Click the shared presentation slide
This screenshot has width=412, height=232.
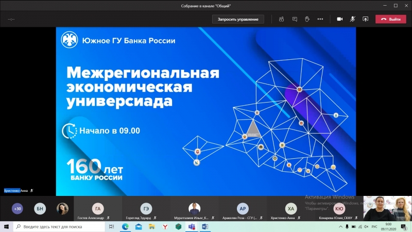(x=205, y=111)
